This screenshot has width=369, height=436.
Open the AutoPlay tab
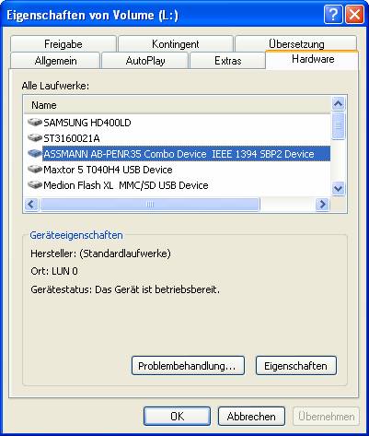145,61
